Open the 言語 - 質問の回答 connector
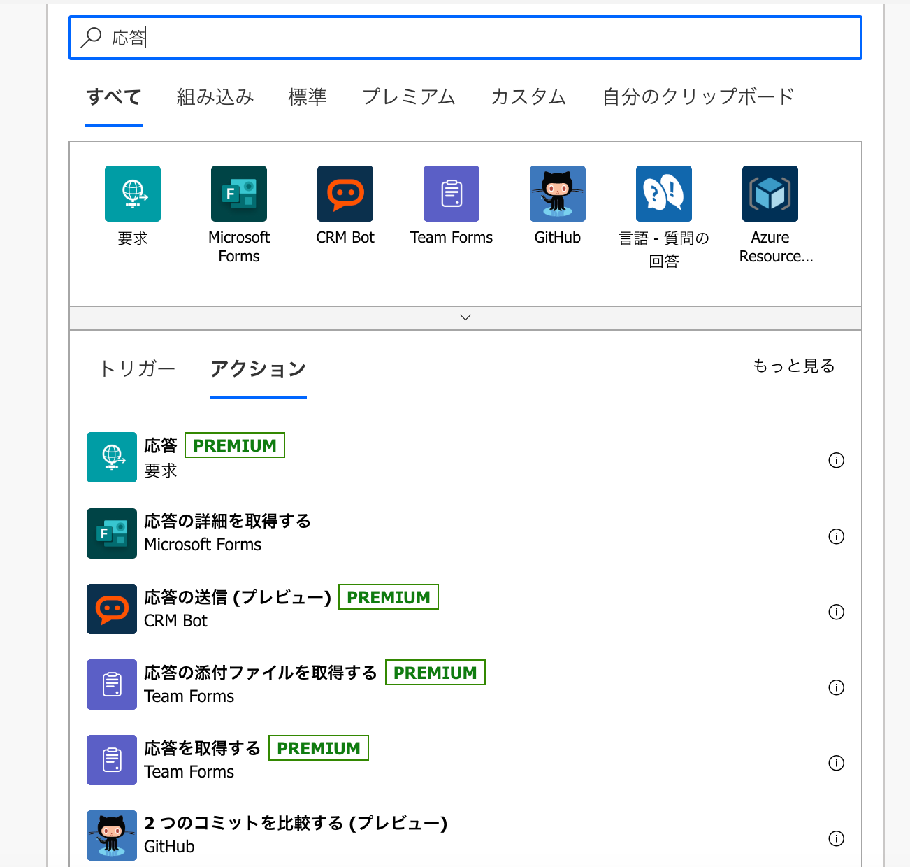Image resolution: width=910 pixels, height=867 pixels. pyautogui.click(x=664, y=194)
